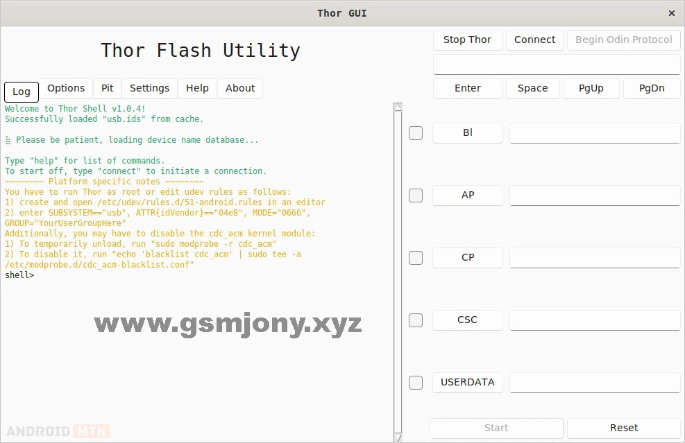Open the Options tab

66,89
